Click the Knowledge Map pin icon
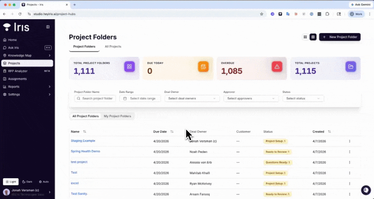374x199 pixels. pos(5,56)
